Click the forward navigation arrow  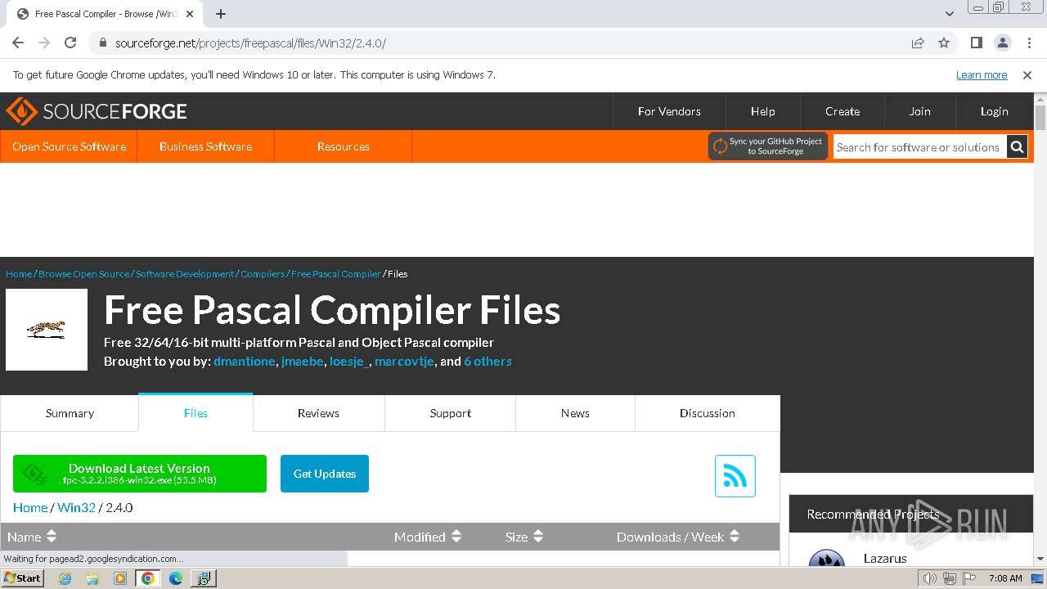point(44,43)
